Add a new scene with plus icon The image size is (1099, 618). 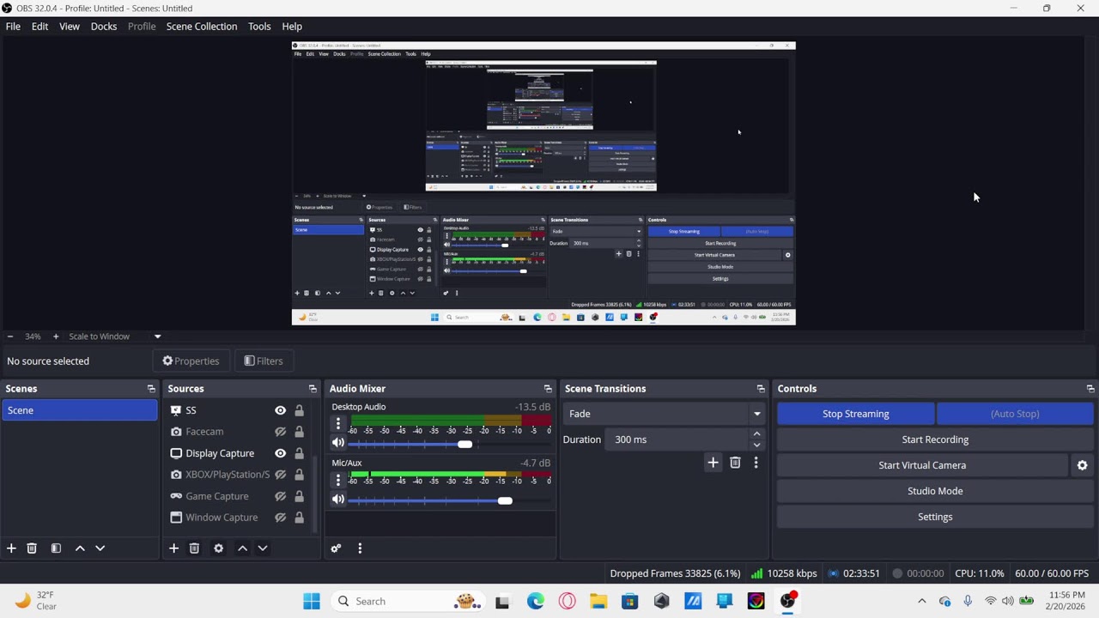[11, 548]
